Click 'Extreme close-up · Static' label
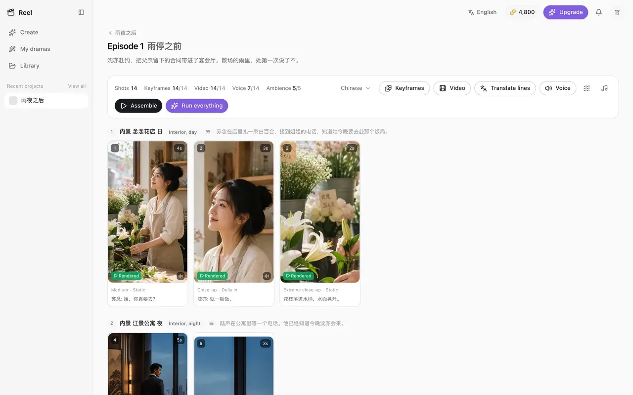 [x=311, y=290]
